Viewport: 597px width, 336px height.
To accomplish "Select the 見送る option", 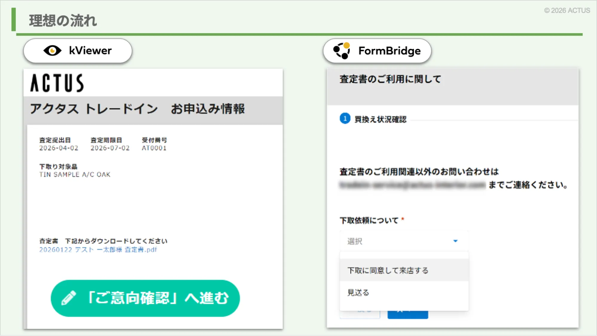I will 404,292.
